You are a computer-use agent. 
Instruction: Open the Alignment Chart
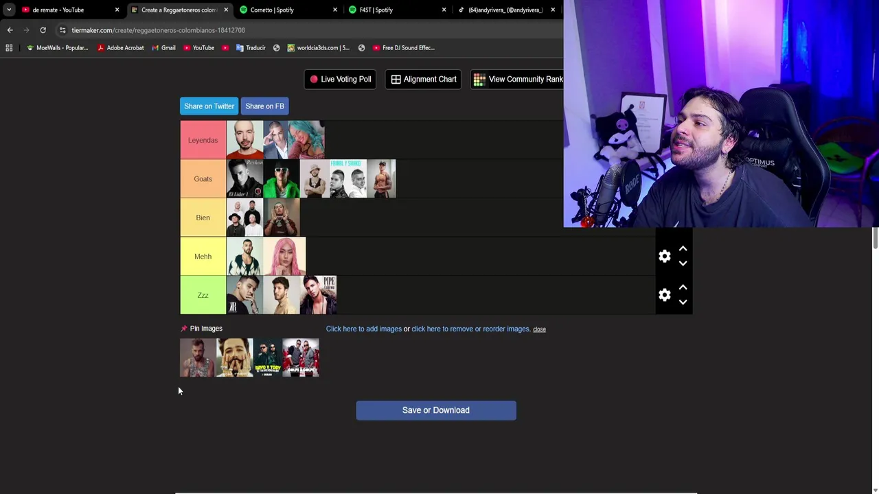[x=424, y=79]
